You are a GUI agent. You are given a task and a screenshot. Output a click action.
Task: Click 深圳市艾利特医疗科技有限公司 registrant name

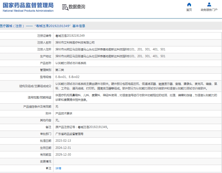[75, 42]
